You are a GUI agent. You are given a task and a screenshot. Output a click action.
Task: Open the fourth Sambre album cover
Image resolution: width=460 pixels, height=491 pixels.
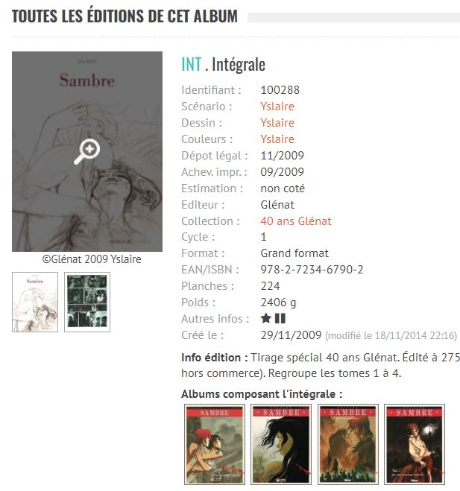pos(415,444)
